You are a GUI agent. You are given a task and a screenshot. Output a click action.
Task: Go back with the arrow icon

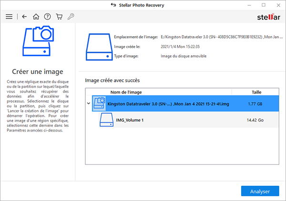24,17
